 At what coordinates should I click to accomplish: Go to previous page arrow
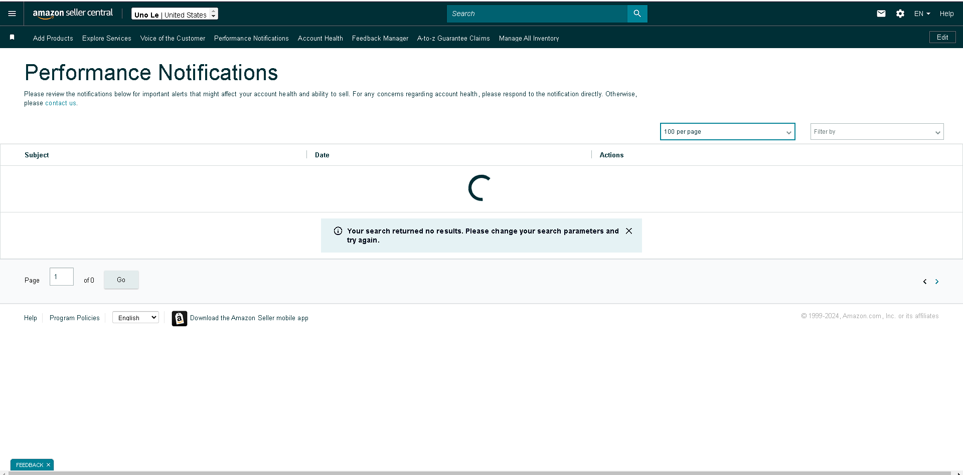click(x=925, y=282)
